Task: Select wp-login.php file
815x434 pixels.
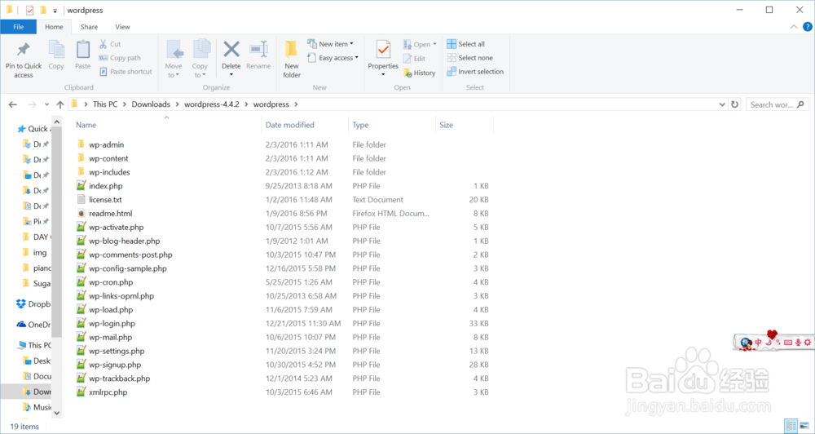Action: click(112, 324)
